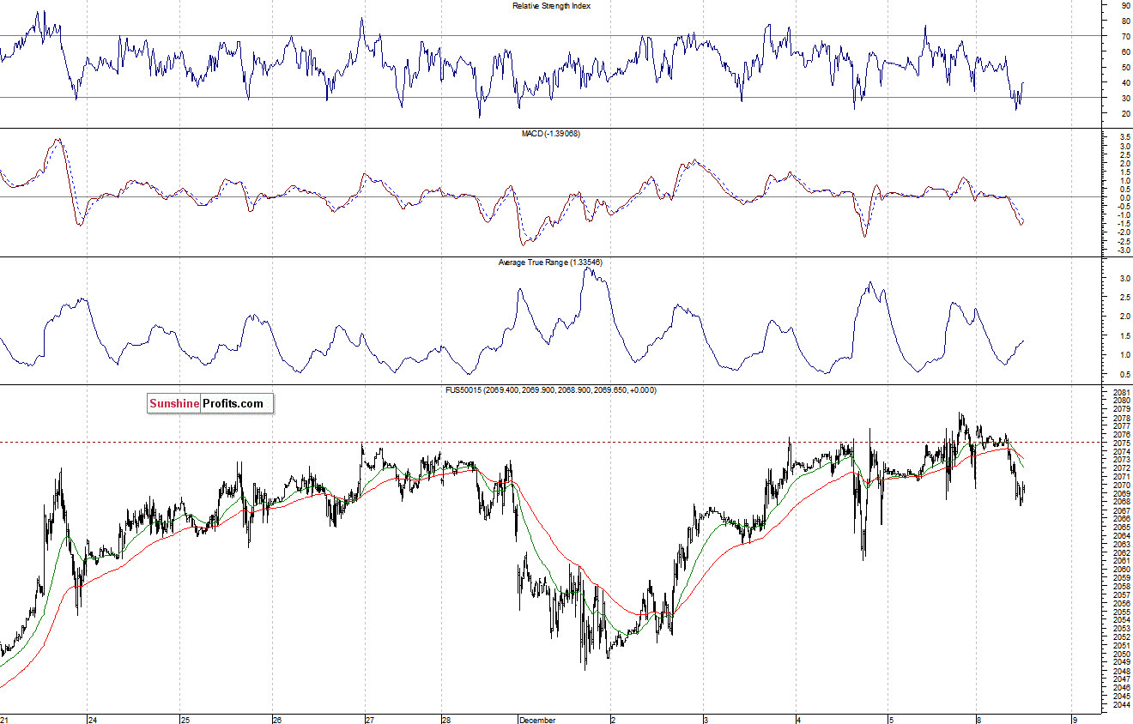Screen dimensions: 1133x724
Task: Click the 90 value on RSI axis
Action: [1124, 5]
